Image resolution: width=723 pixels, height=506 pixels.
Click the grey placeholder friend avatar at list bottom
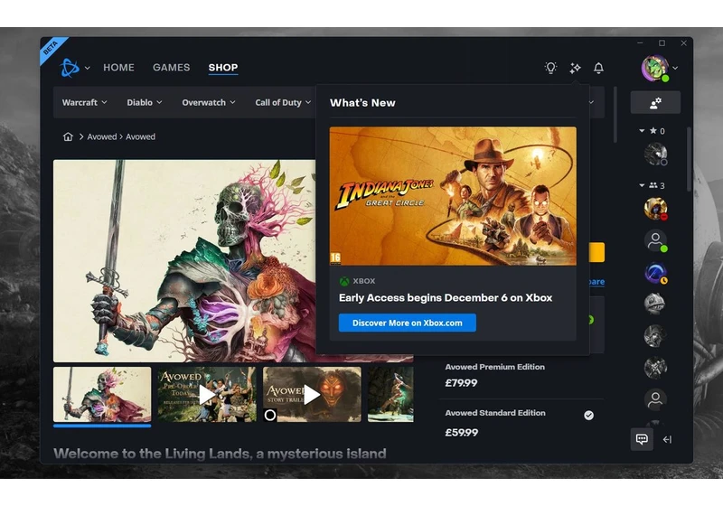pyautogui.click(x=655, y=399)
